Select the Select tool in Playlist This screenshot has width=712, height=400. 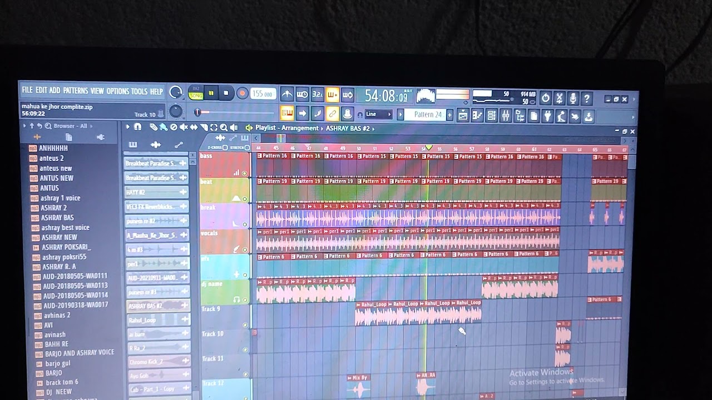pyautogui.click(x=214, y=127)
